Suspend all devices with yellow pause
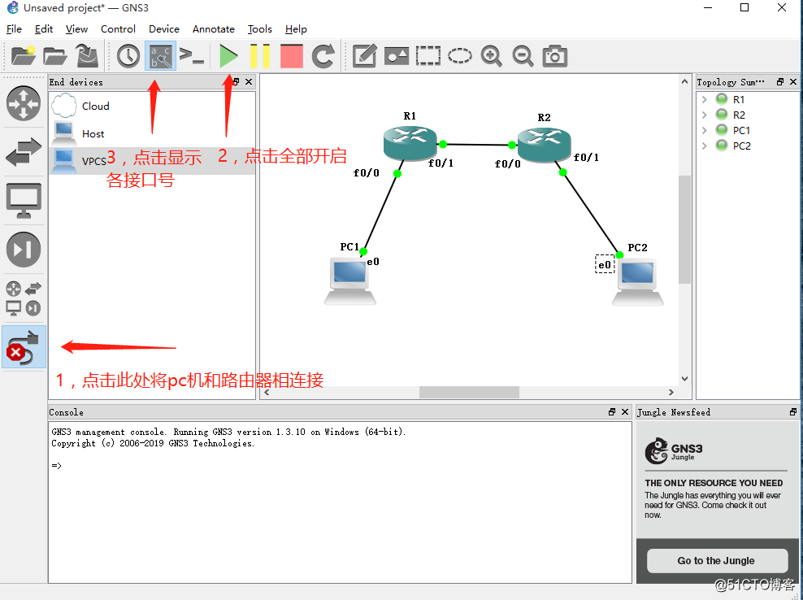Viewport: 803px width, 600px height. pos(259,56)
